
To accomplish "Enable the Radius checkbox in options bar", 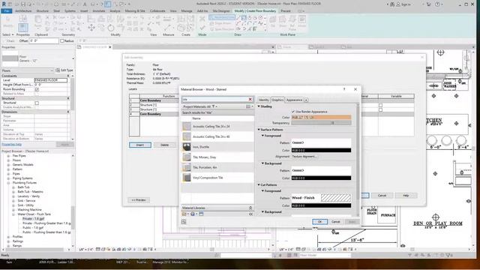I will coord(62,40).
